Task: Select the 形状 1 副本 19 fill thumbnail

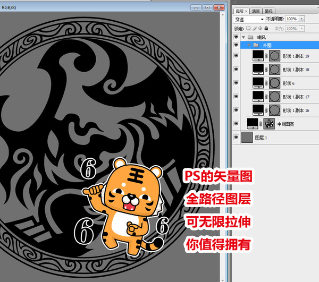Action: tap(258, 56)
